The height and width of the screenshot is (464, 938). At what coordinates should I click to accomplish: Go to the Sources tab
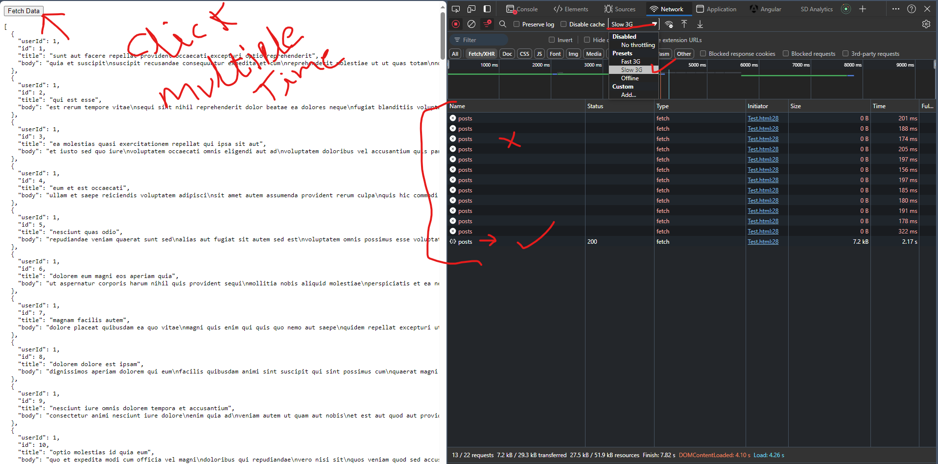[620, 9]
